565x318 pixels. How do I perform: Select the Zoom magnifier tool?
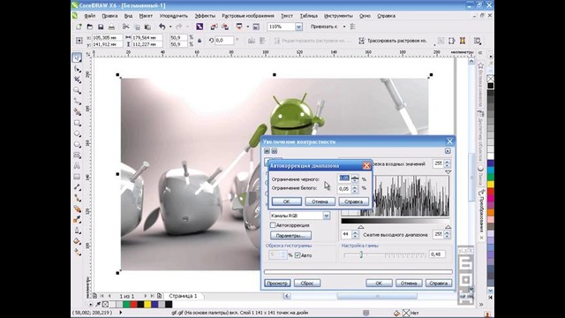coord(77,90)
